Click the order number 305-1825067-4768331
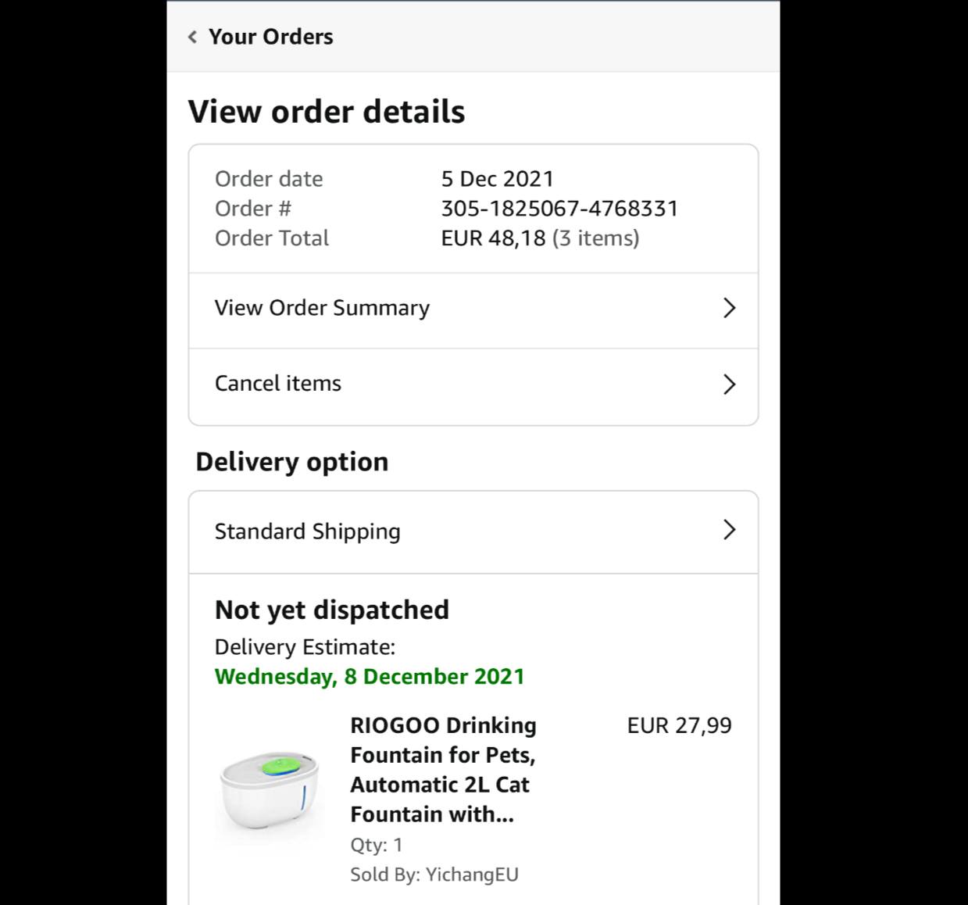Screen dimensions: 968x905 559,209
